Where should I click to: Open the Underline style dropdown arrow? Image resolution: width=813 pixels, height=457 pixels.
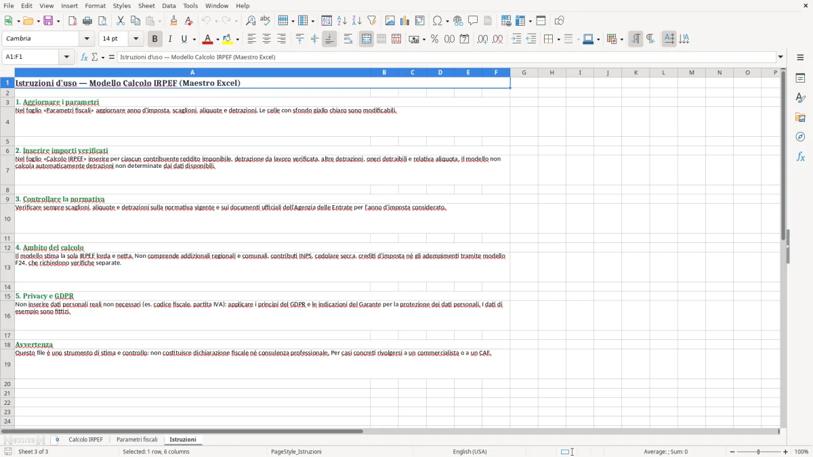[194, 39]
